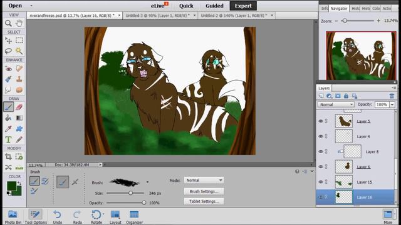Open the Organizer
The width and height of the screenshot is (401, 225).
pyautogui.click(x=134, y=217)
